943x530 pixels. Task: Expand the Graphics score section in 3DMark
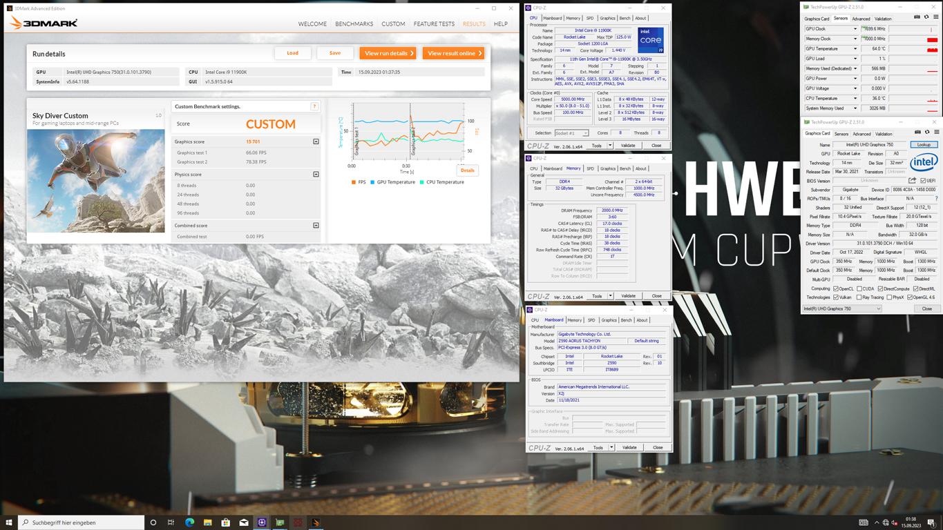click(316, 141)
